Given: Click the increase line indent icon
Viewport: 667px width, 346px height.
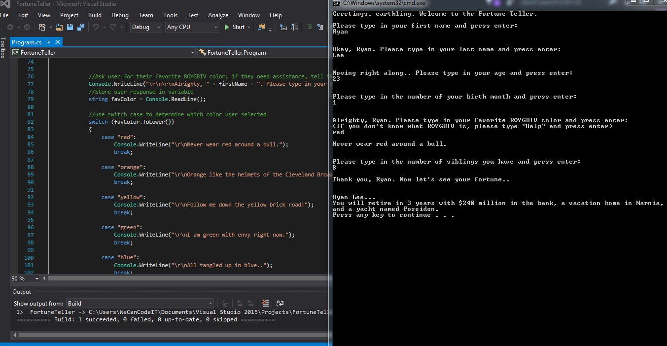Looking at the screenshot, I should pyautogui.click(x=309, y=27).
